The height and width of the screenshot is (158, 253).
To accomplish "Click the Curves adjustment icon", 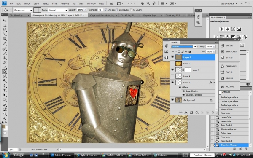I will 233,29.
